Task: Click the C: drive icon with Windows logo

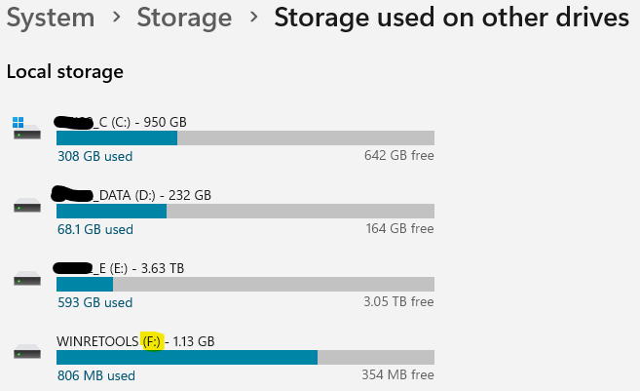Action: click(26, 129)
